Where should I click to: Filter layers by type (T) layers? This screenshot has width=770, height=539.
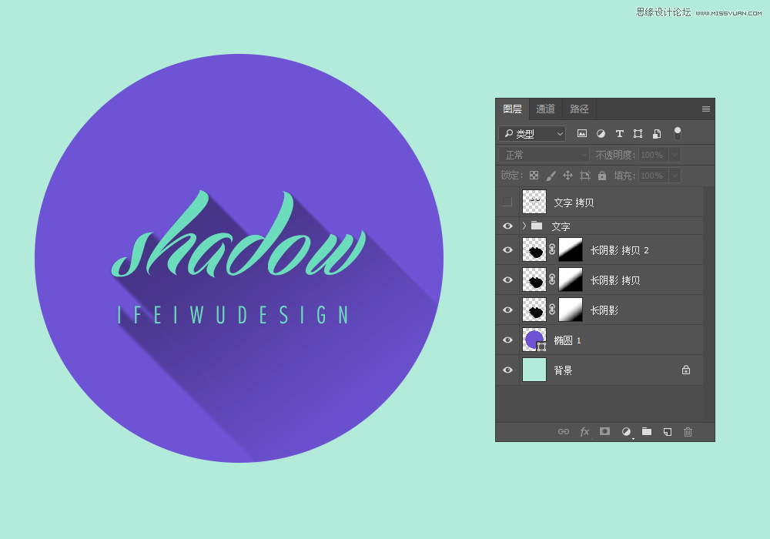619,134
